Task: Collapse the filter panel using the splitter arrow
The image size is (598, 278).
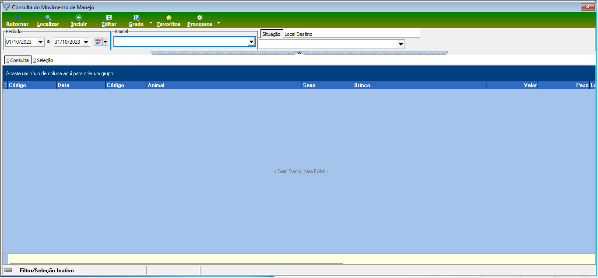Action: pos(299,52)
